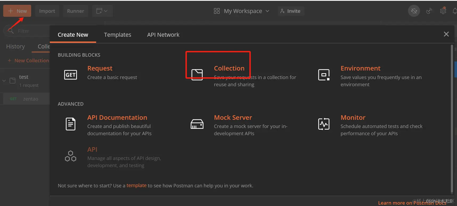457x206 pixels.
Task: Invite people to the workspace
Action: coord(291,11)
